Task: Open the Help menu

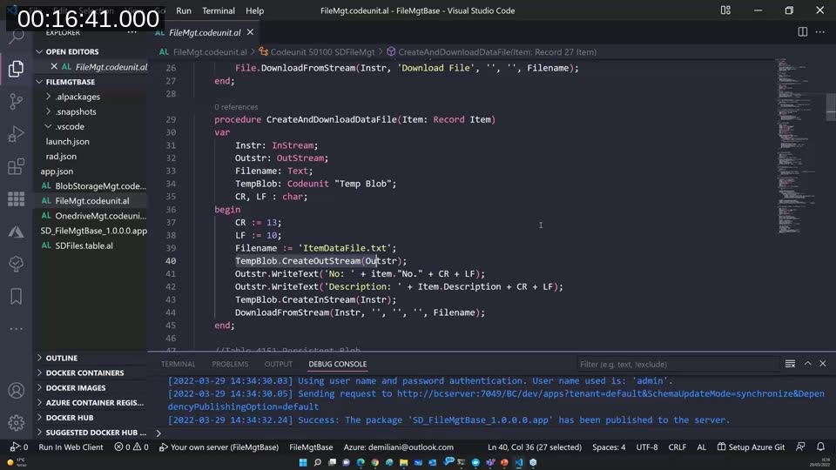Action: click(x=254, y=10)
